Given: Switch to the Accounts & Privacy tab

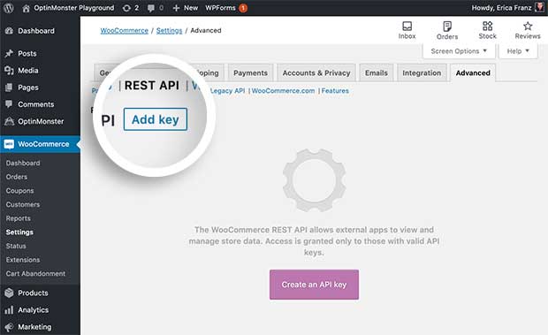Looking at the screenshot, I should (x=316, y=73).
